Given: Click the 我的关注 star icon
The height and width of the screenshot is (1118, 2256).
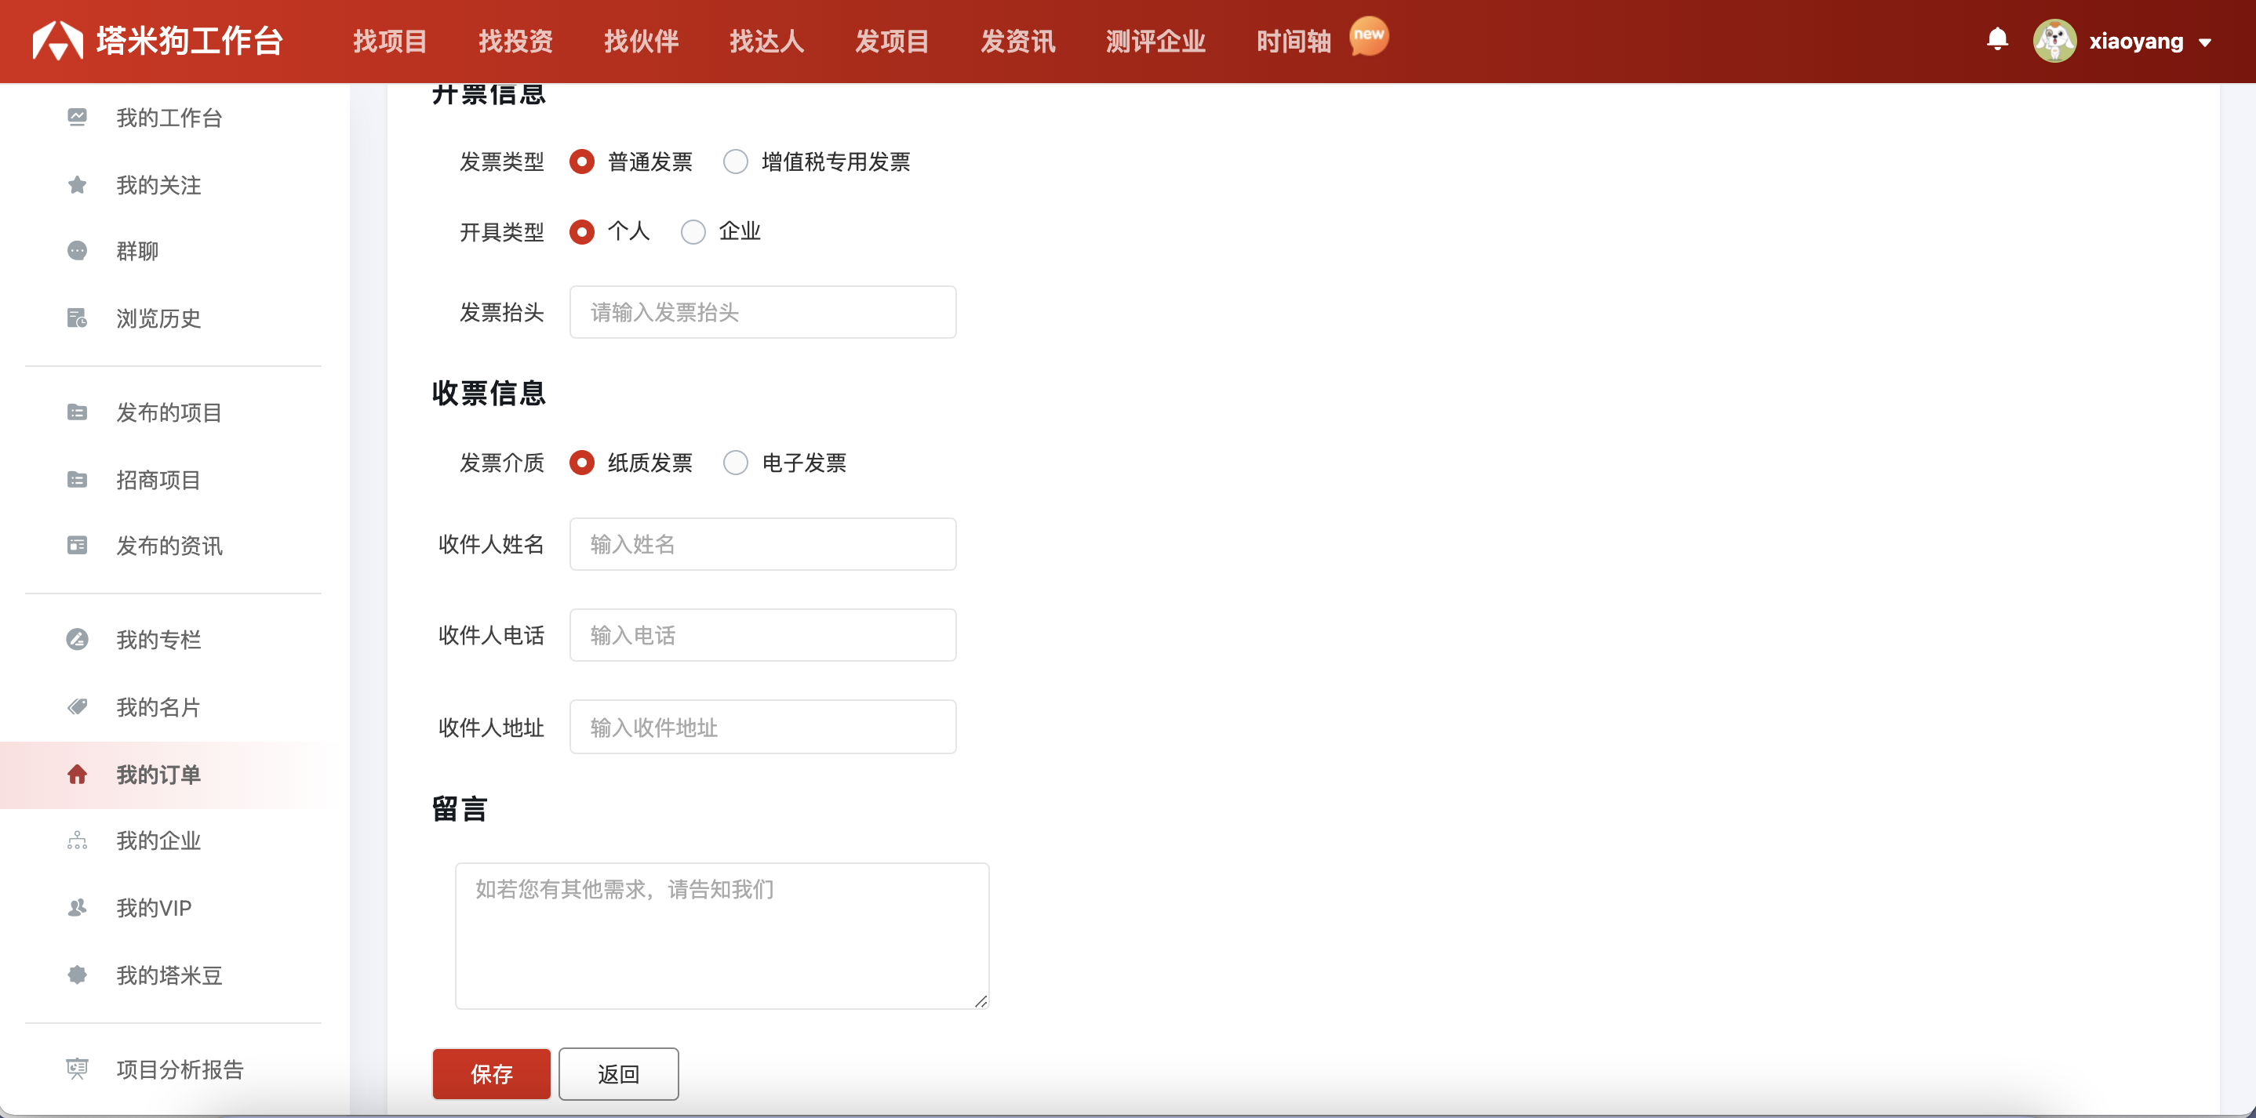Looking at the screenshot, I should coord(77,185).
